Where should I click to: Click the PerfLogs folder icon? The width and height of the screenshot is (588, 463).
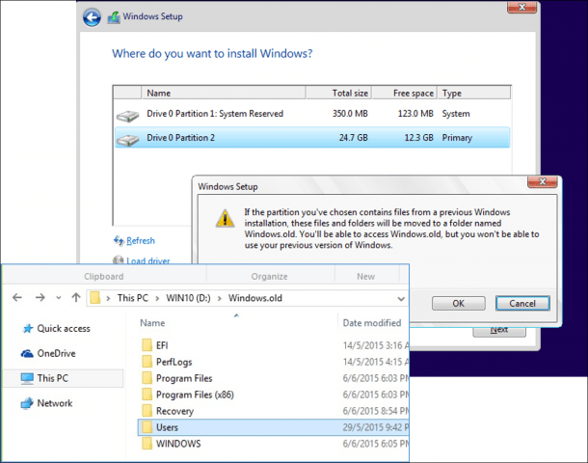(147, 362)
